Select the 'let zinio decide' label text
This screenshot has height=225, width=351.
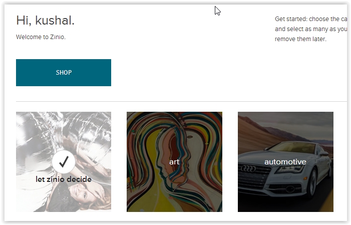click(x=64, y=179)
